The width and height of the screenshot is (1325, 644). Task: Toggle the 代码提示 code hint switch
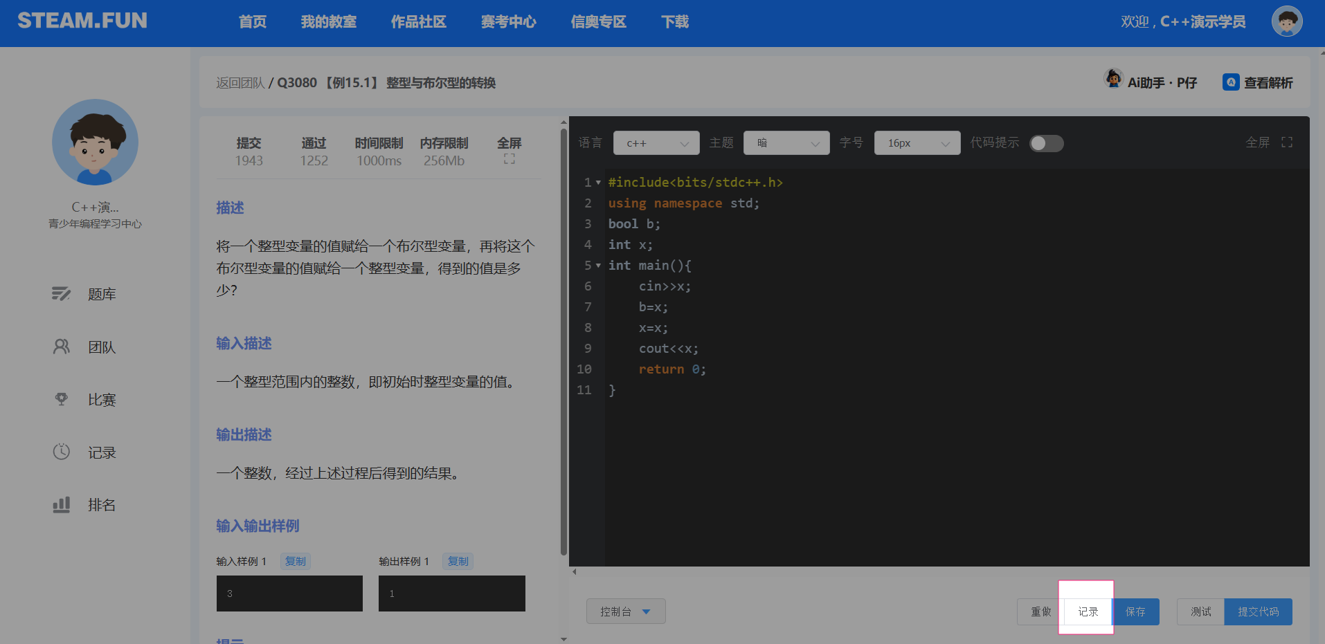click(1046, 142)
